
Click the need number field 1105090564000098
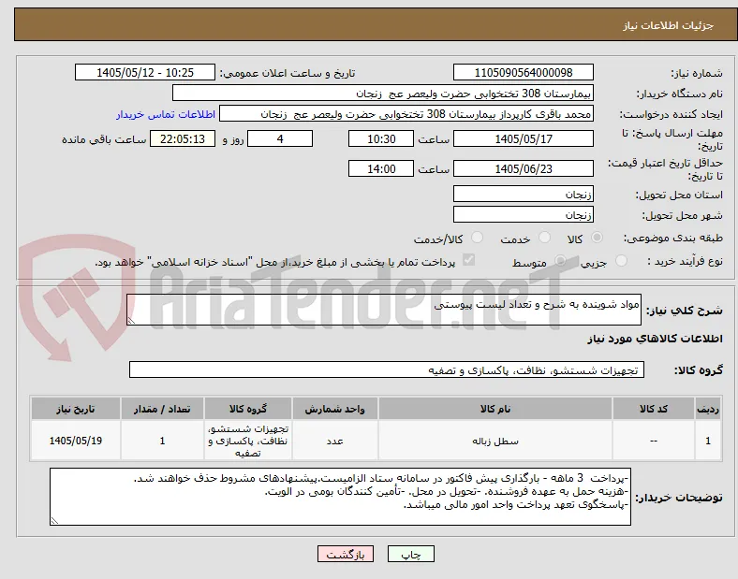point(523,73)
